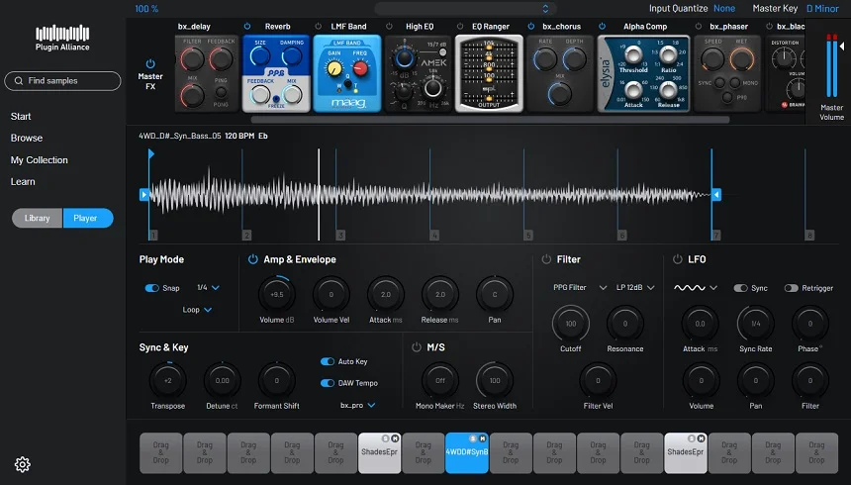Click the M icon on 4WDD#SynB pad
The height and width of the screenshot is (485, 851).
482,438
